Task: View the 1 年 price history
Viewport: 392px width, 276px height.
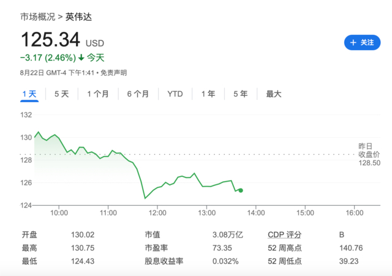Action: tap(208, 94)
